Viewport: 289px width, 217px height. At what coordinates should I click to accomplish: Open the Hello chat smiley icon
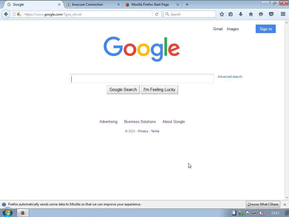[261, 14]
